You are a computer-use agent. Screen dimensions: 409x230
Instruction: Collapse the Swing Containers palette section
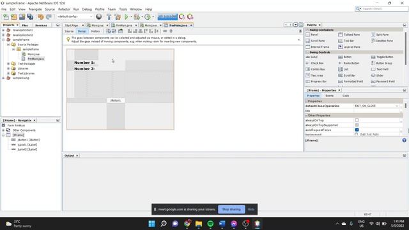pyautogui.click(x=307, y=30)
